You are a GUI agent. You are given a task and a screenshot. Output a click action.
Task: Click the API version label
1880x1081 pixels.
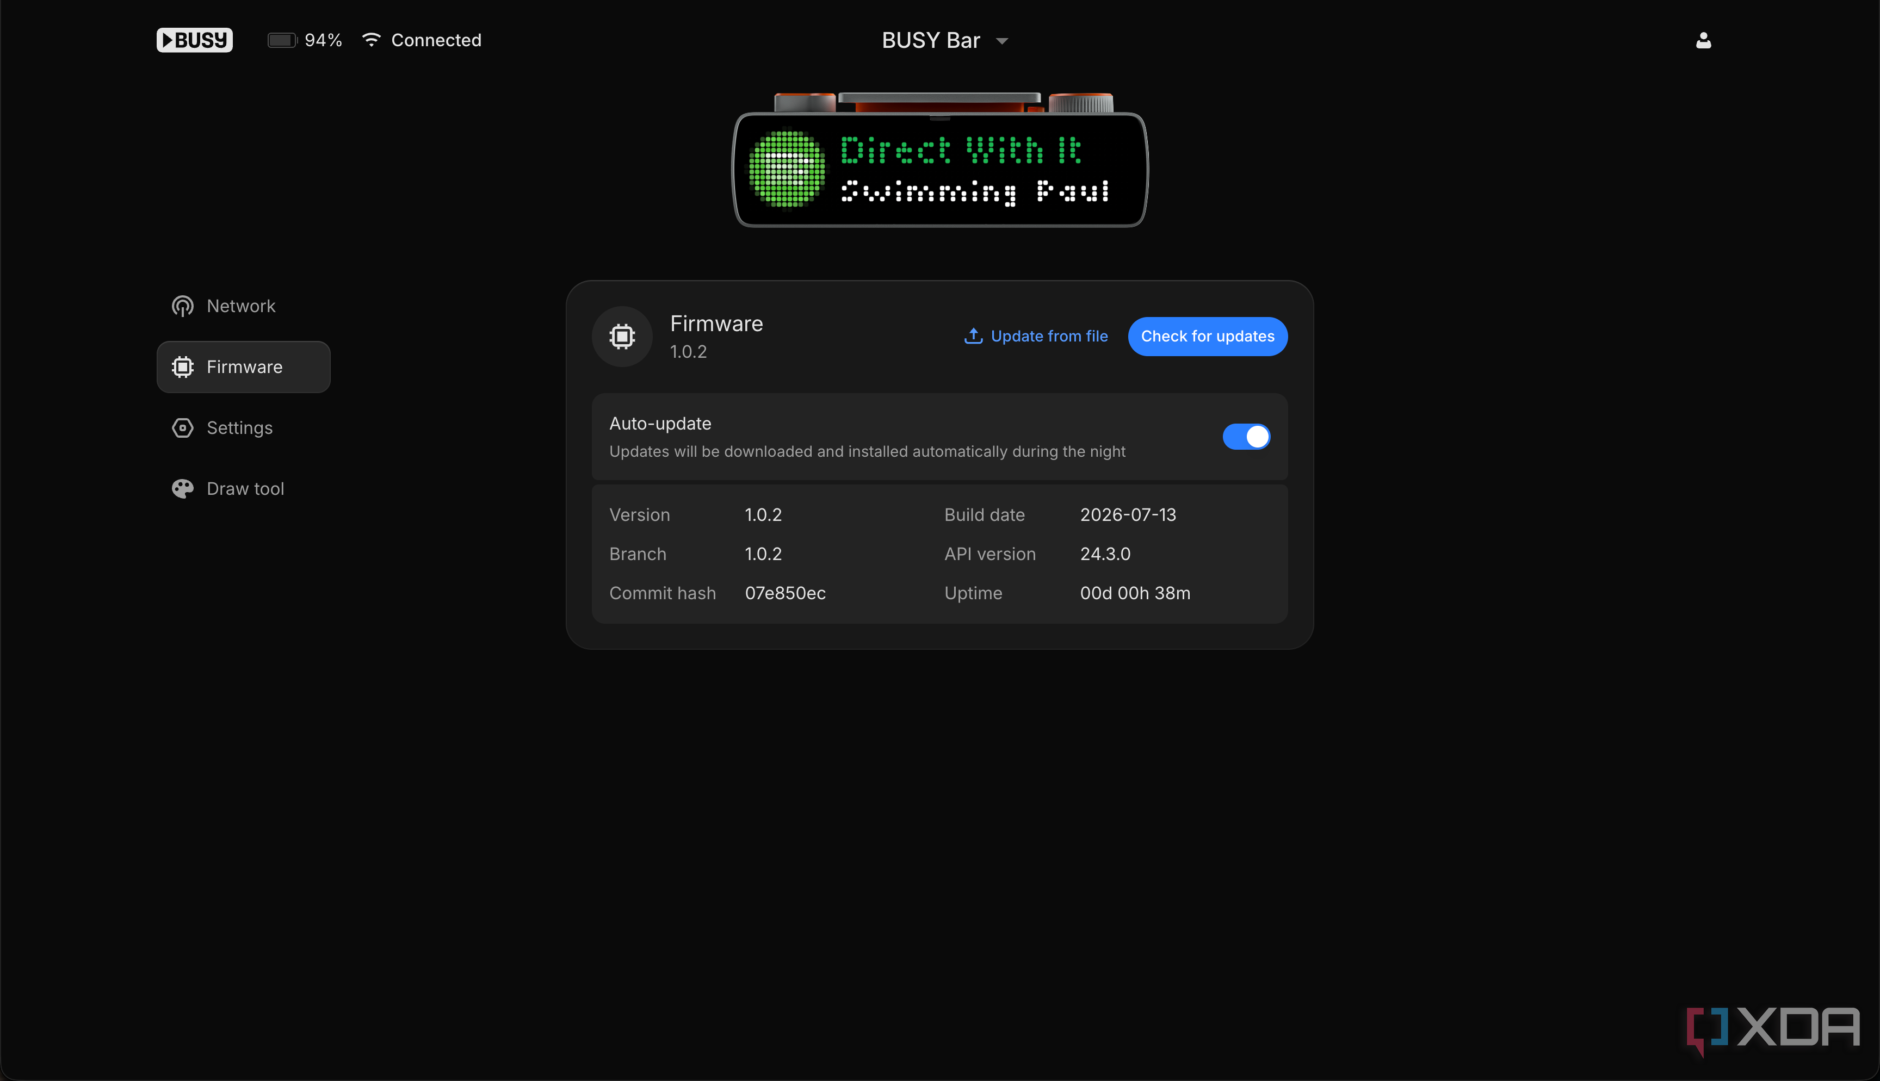[x=990, y=554]
